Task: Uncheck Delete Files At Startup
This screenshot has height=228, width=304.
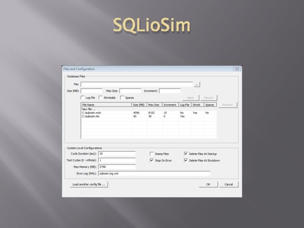Action: (x=186, y=154)
